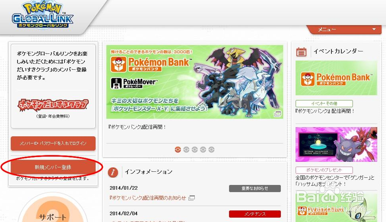
Task: Click the information 'i' icon
Action: (113, 172)
